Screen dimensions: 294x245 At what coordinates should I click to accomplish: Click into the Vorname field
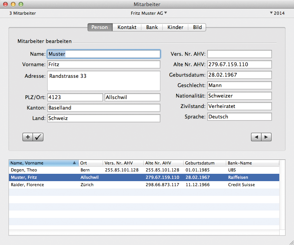(x=103, y=65)
